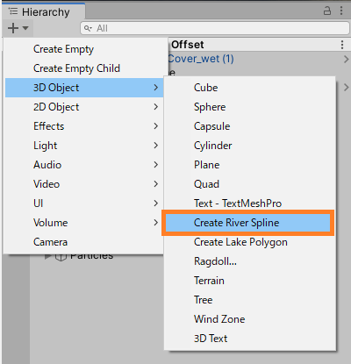Create a 3D Text object

(249, 339)
